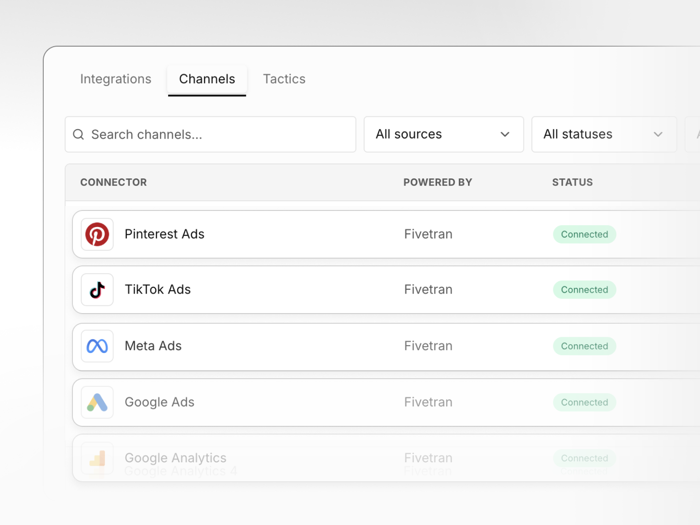Screen dimensions: 700x525
Task: Click Fivetran in the TikTok Ads row
Action: tap(428, 290)
